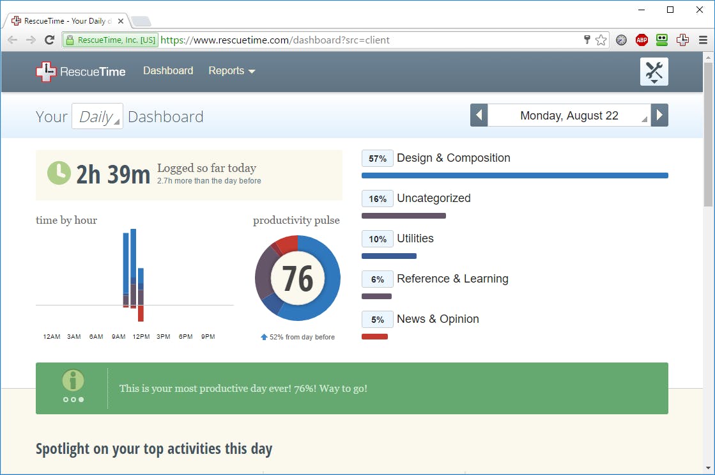
Task: Click the browser forward arrow
Action: [x=31, y=40]
